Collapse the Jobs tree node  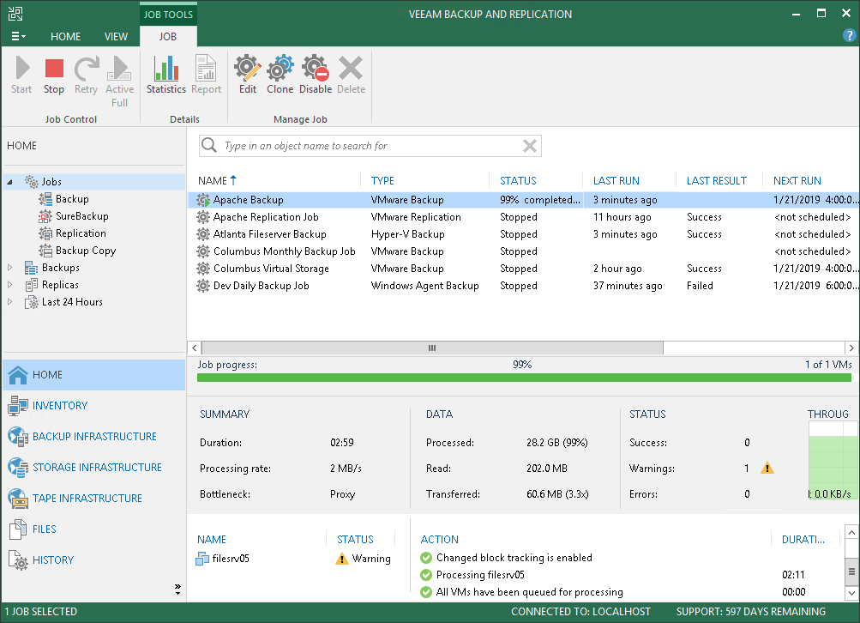point(10,182)
